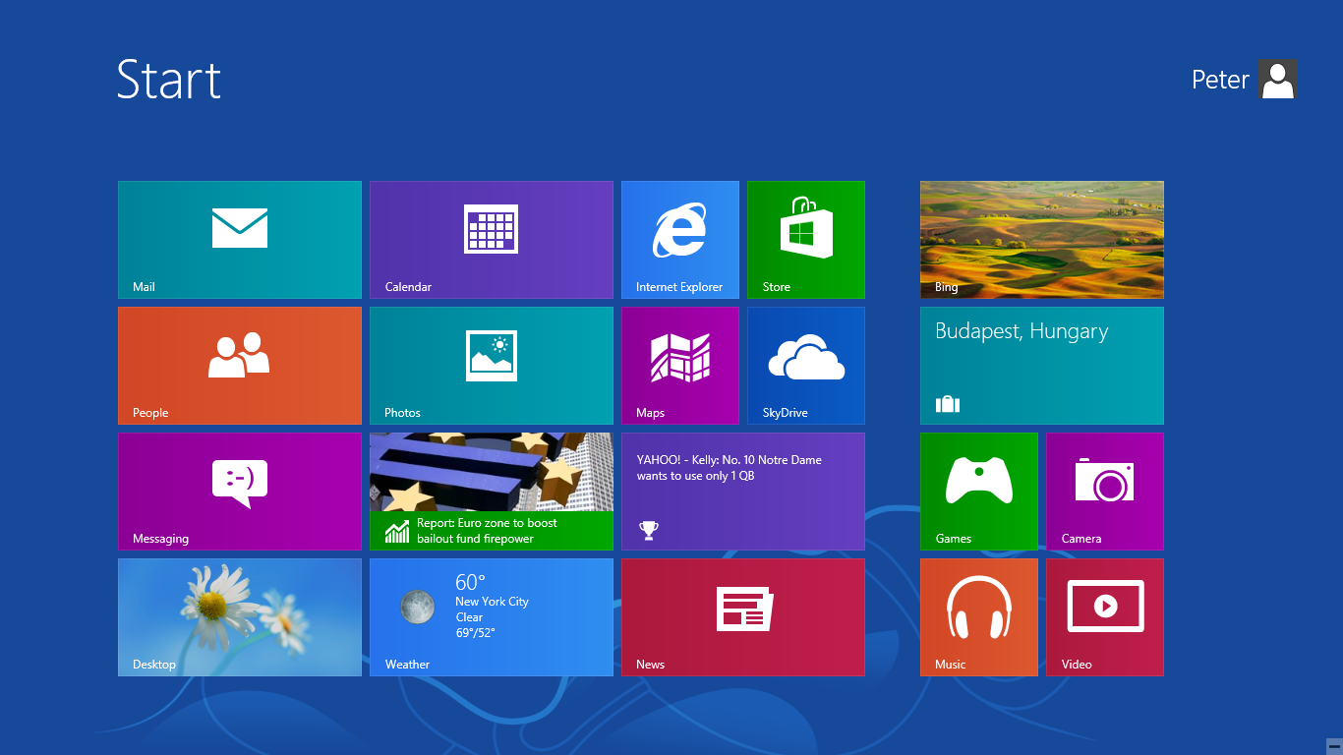Screen dimensions: 1343x755
Task: Open the SkyDrive cloud tile
Action: [806, 366]
